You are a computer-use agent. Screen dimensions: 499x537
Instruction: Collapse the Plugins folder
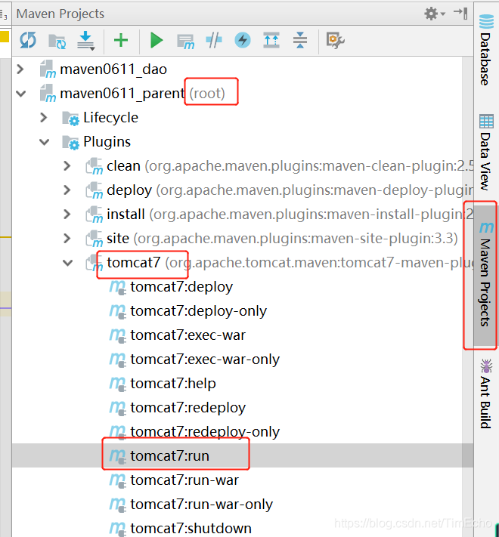point(44,142)
